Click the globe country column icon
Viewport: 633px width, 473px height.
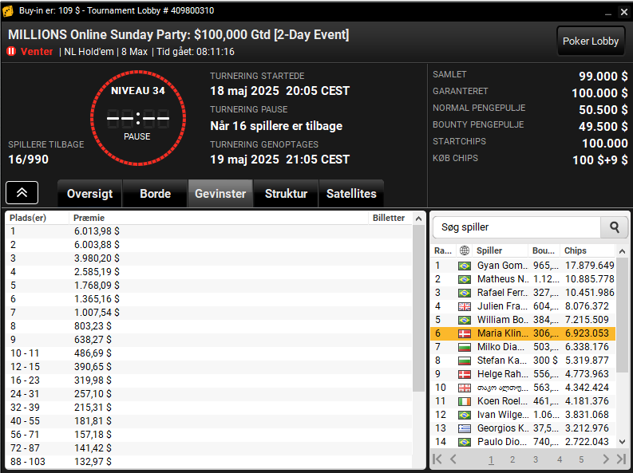(465, 250)
